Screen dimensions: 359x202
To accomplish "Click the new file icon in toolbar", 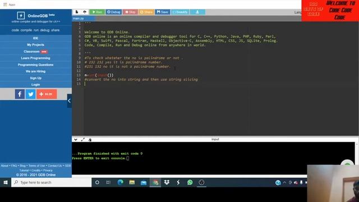I will (77, 12).
